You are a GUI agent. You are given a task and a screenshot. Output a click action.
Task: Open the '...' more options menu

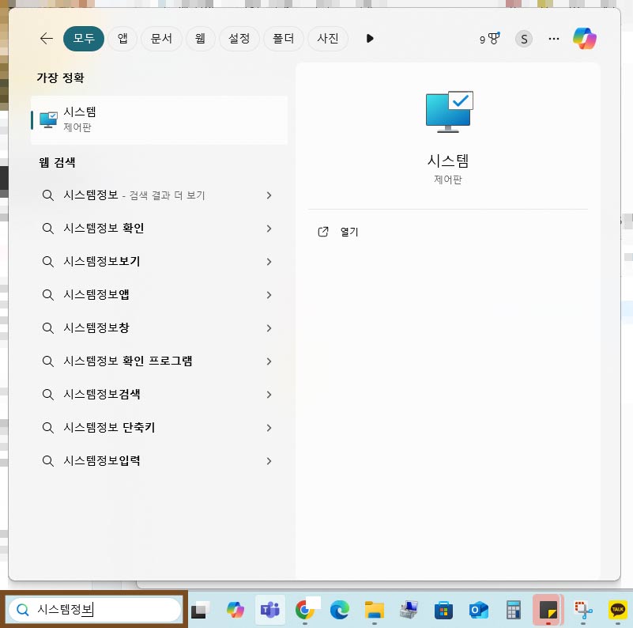tap(553, 38)
